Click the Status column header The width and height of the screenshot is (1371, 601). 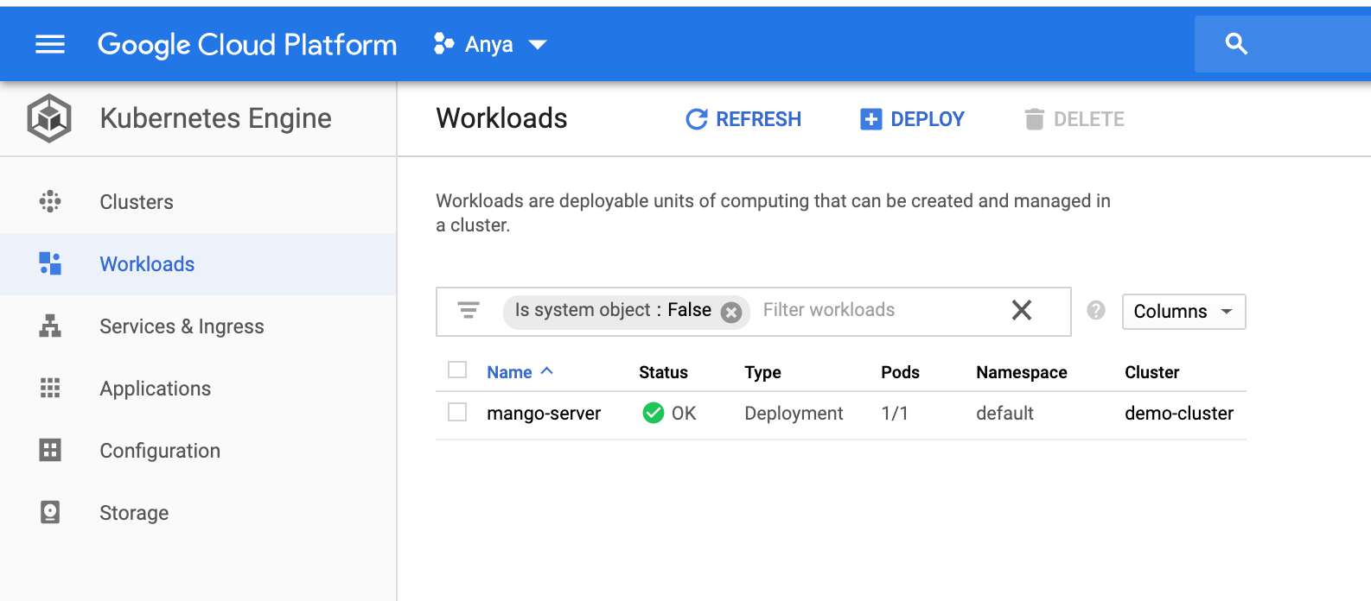coord(663,372)
